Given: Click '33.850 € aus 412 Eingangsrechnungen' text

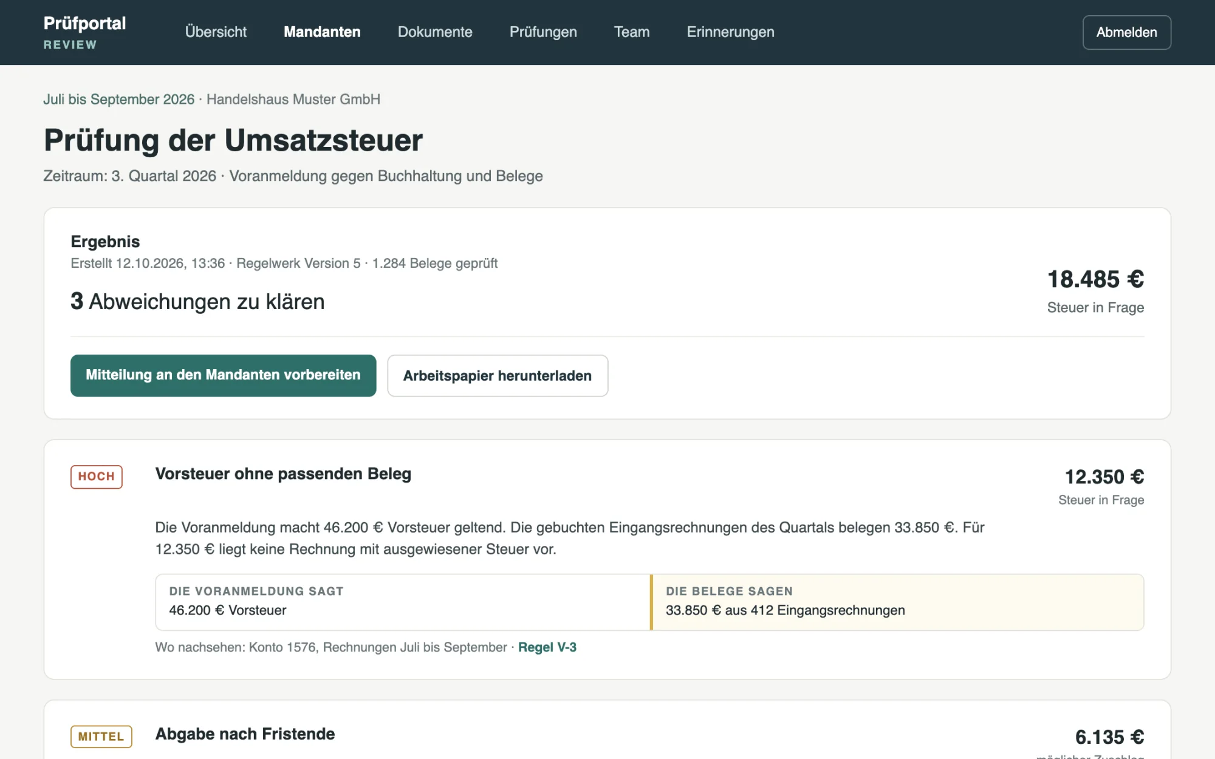Looking at the screenshot, I should tap(785, 610).
